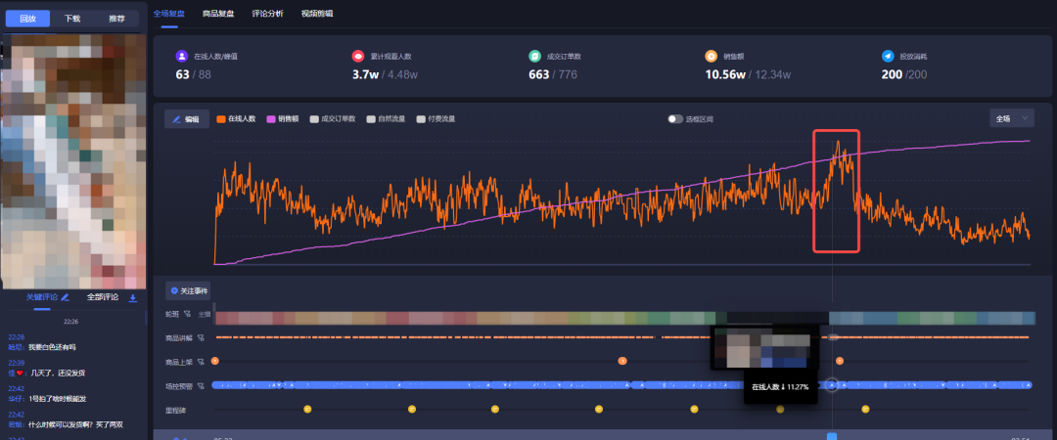The height and width of the screenshot is (440, 1057).
Task: Click the filter icon next to 轮班
Action: coord(188,314)
